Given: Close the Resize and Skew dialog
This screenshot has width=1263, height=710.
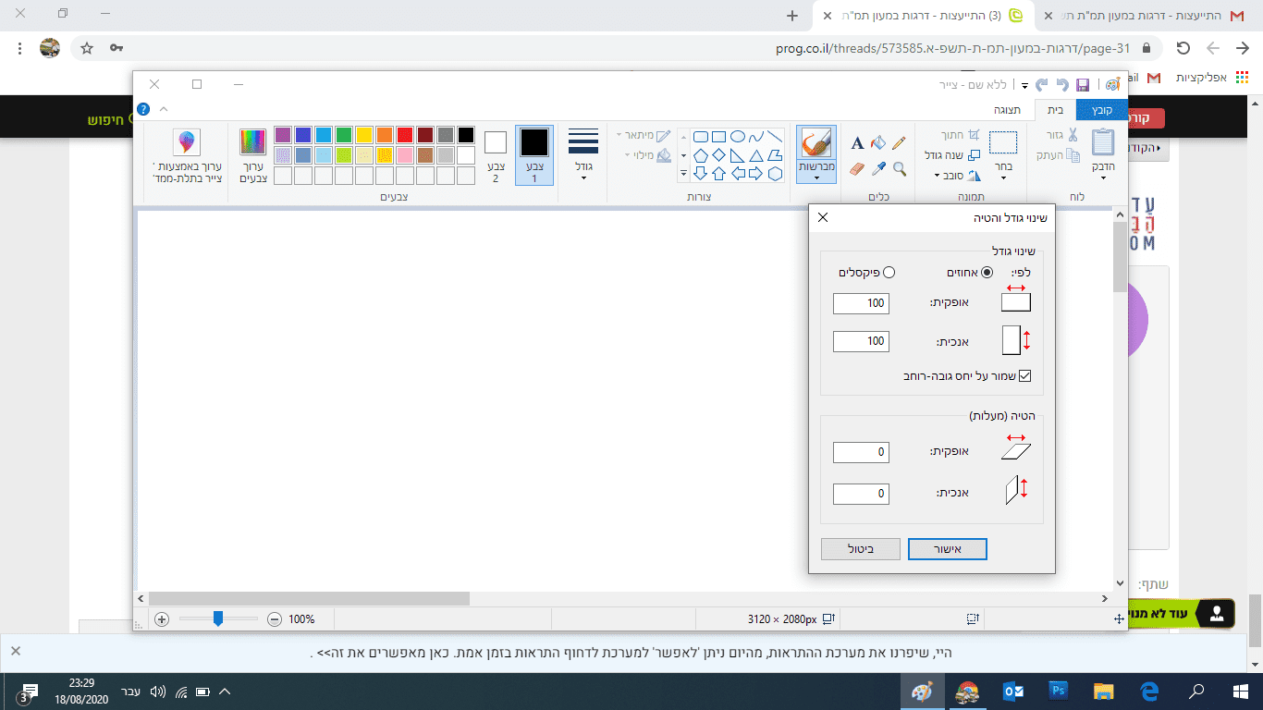Looking at the screenshot, I should click(823, 218).
